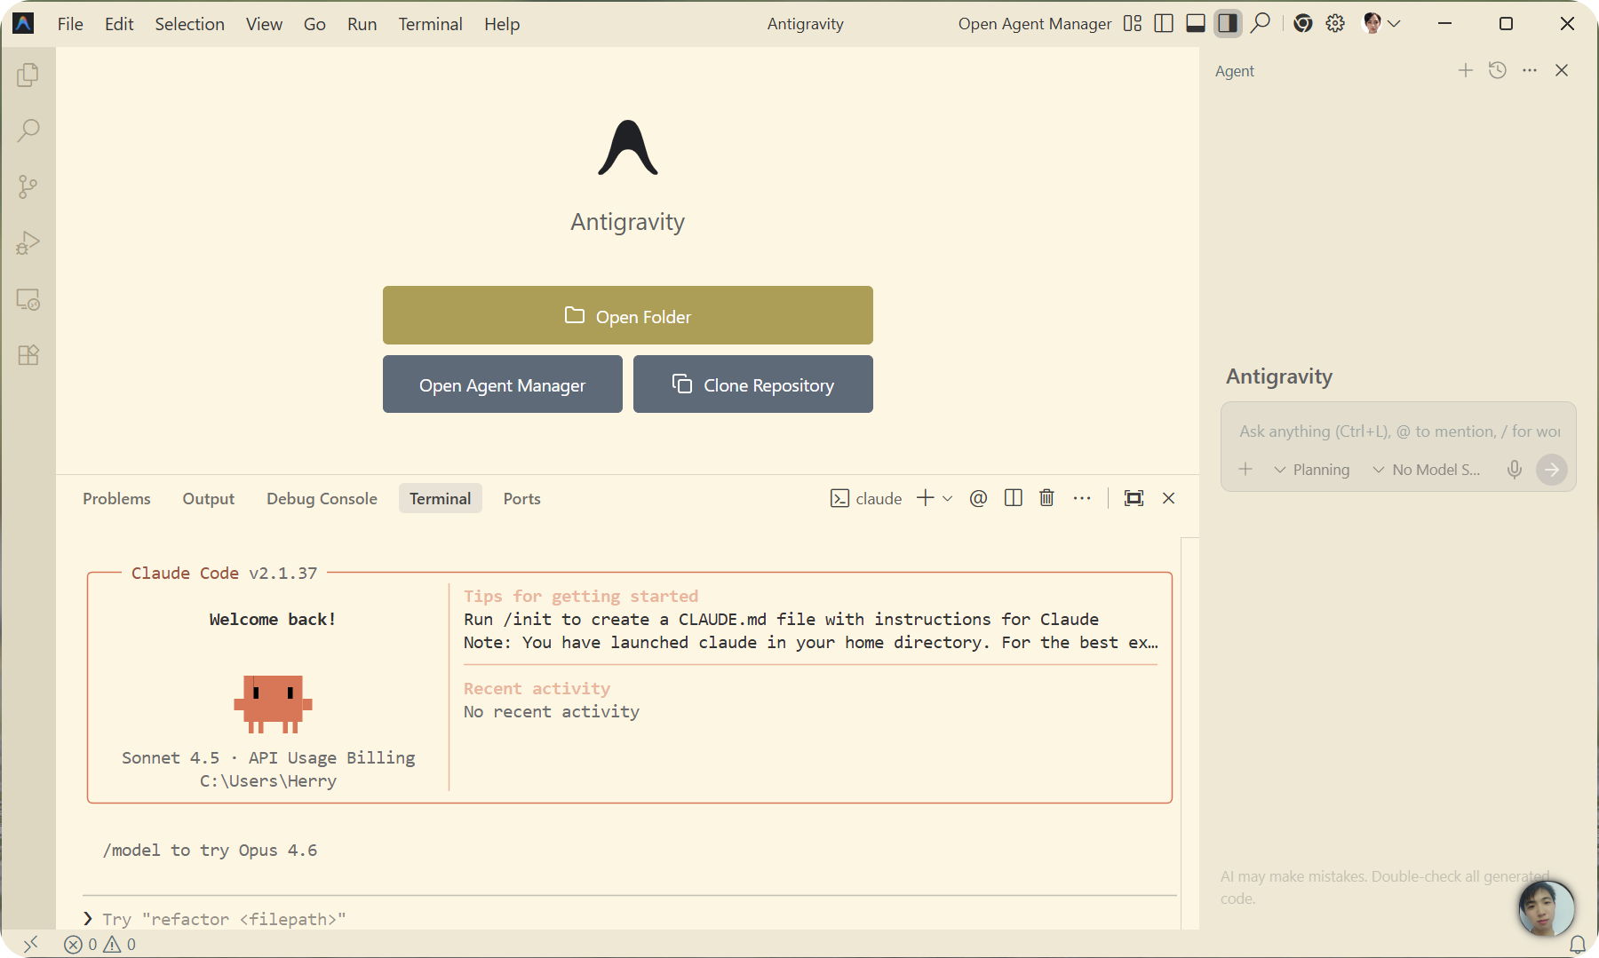The image size is (1599, 958).
Task: Open the Run and Debug view
Action: coord(28,243)
